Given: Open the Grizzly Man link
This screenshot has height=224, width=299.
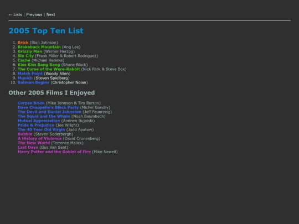Looking at the screenshot, I should [x=30, y=51].
